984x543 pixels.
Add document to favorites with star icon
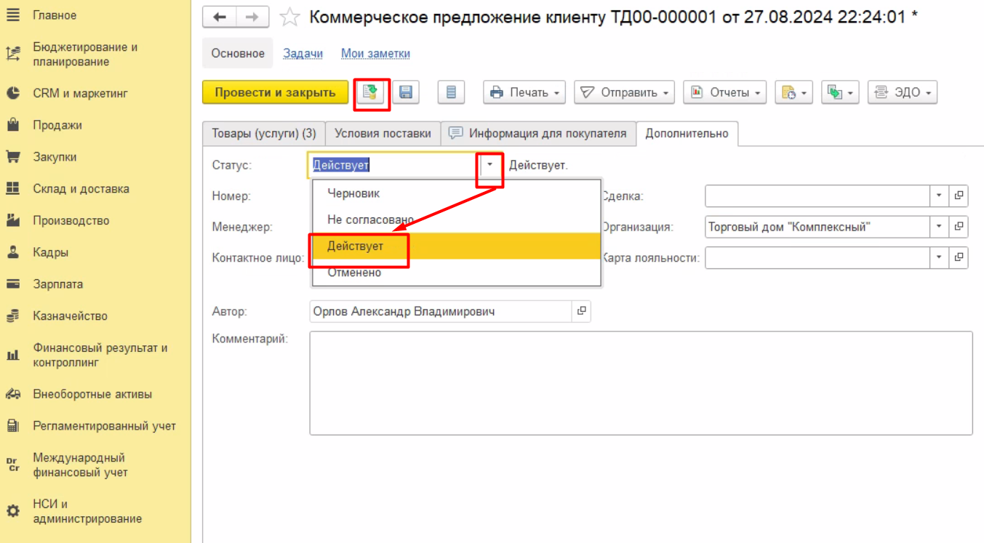pyautogui.click(x=289, y=17)
